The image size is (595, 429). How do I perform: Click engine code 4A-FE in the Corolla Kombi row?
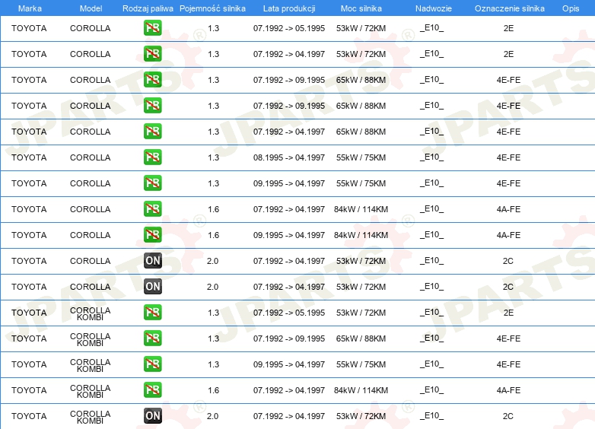(508, 390)
